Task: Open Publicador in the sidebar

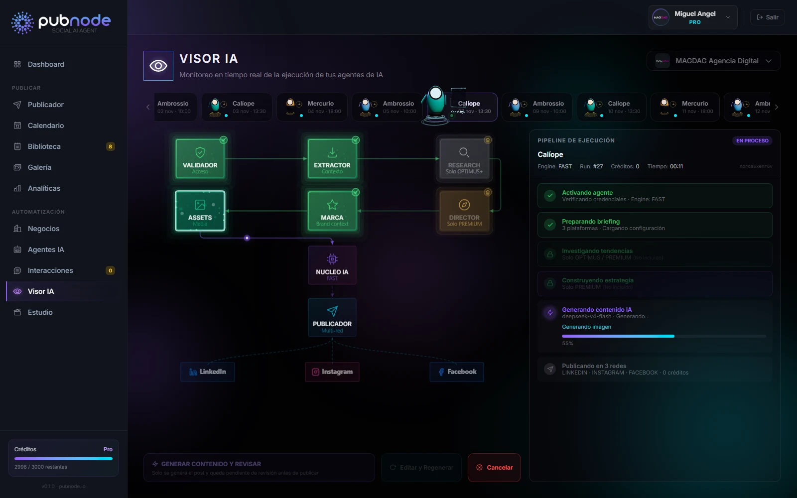Action: tap(63, 105)
